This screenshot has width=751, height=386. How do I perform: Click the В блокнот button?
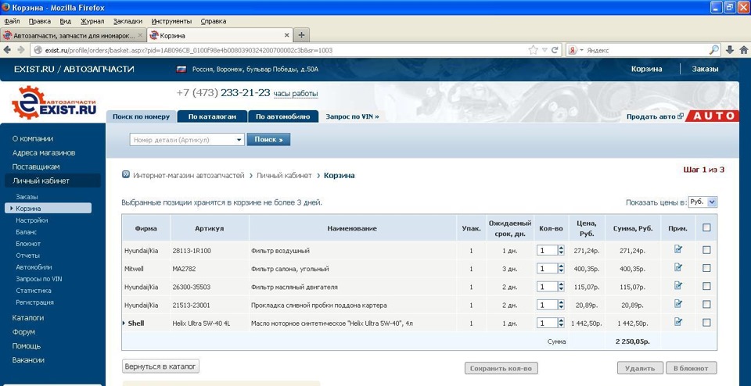point(691,368)
